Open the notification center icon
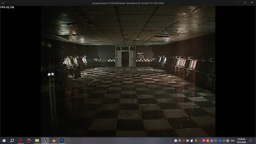Screen dimensions: 256x144 [250, 141]
